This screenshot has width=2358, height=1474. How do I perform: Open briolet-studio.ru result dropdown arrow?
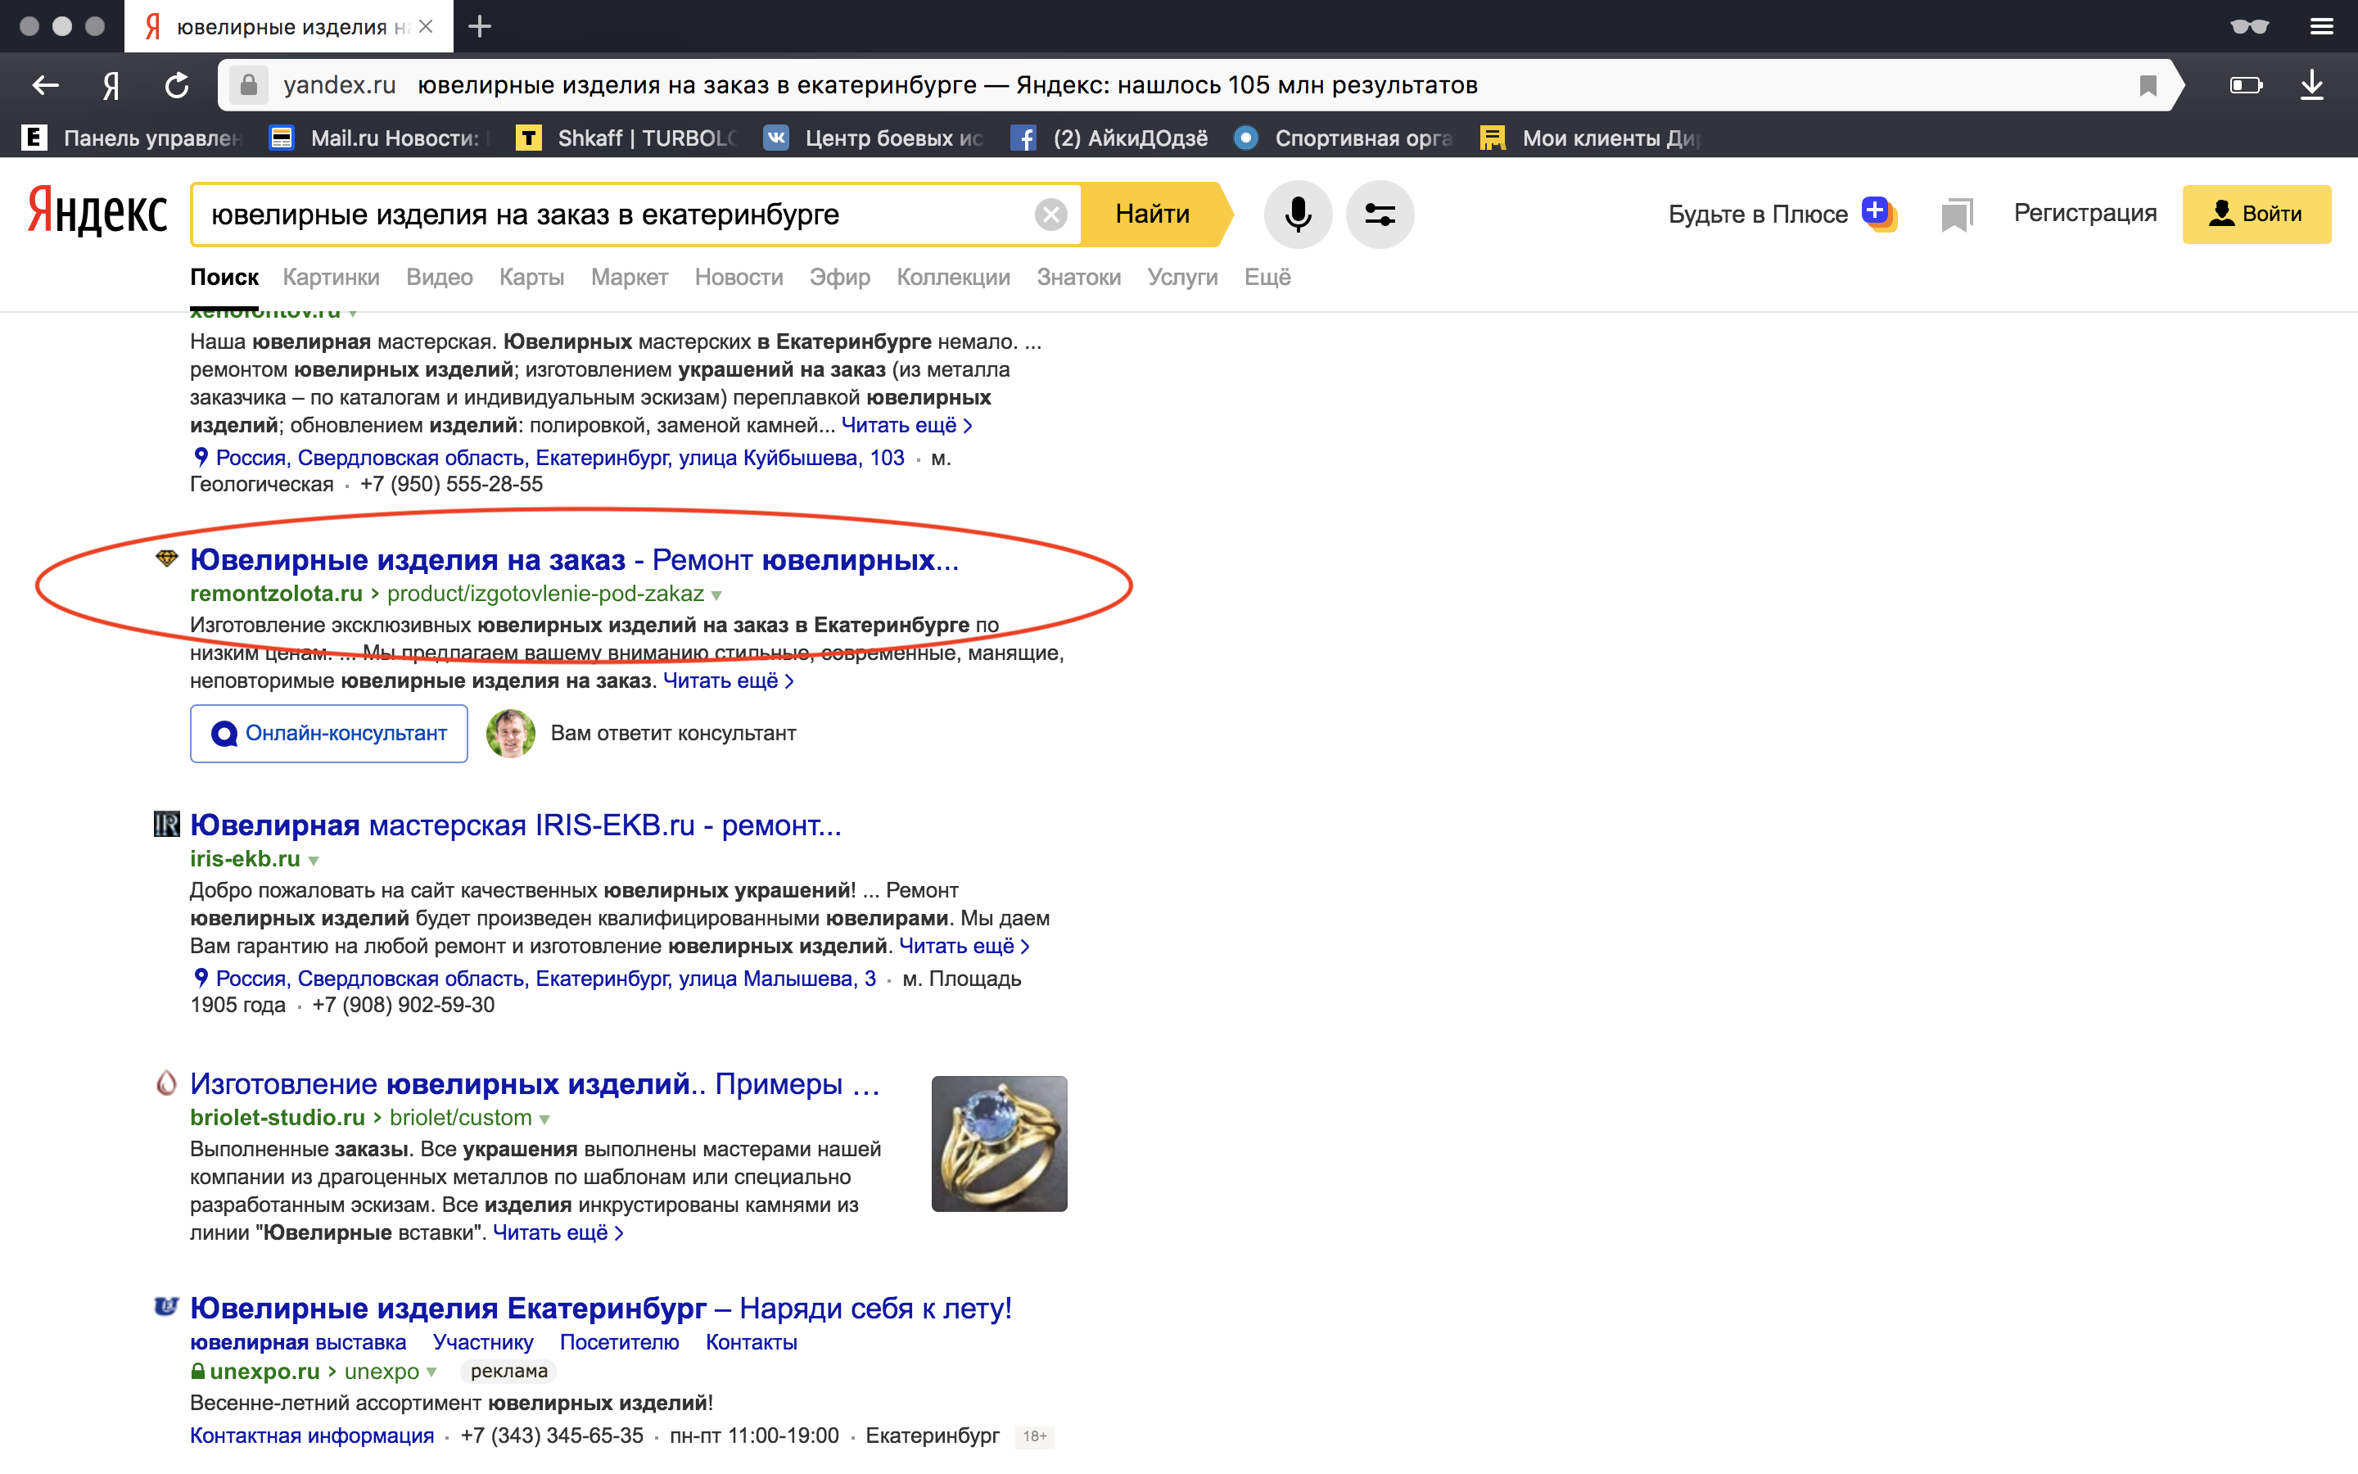(544, 1119)
